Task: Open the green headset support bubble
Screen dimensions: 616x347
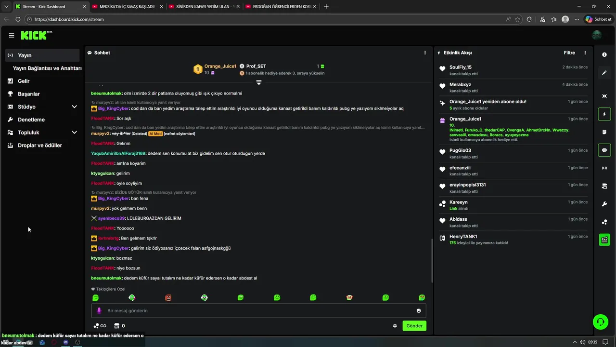Action: click(600, 321)
